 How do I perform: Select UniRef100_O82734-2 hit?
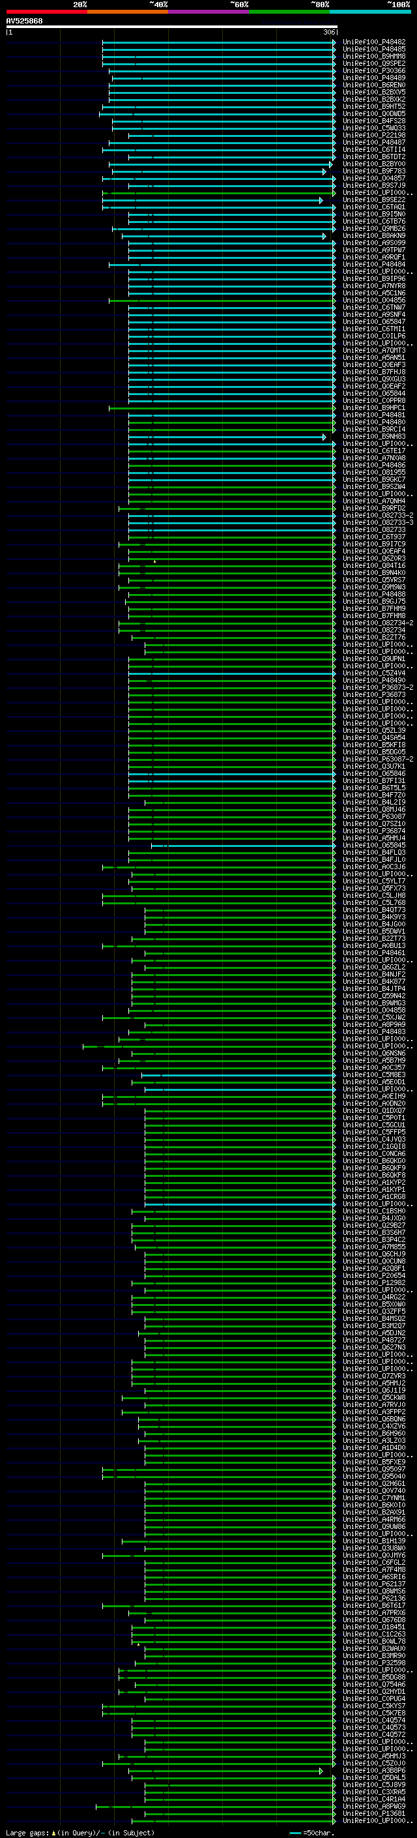coord(378,623)
